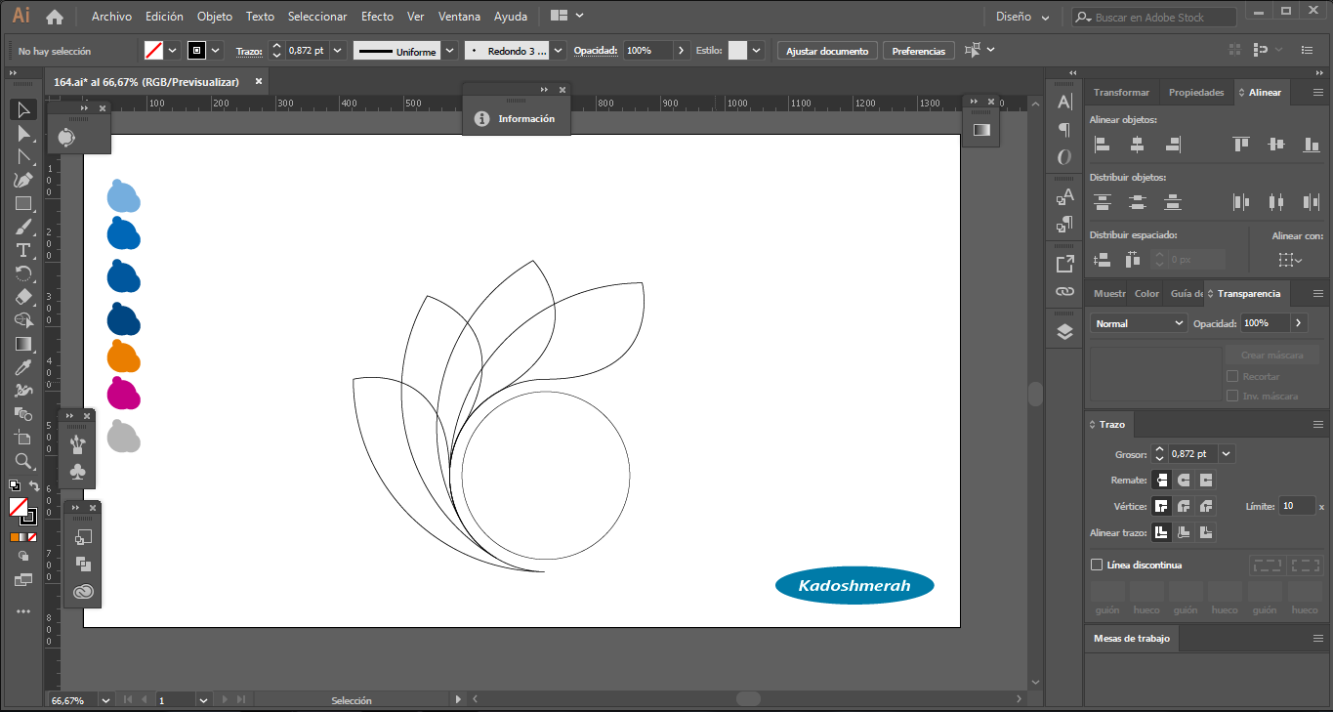Align objects to horizontal center
Screen dimensions: 1333x712
(x=1137, y=145)
